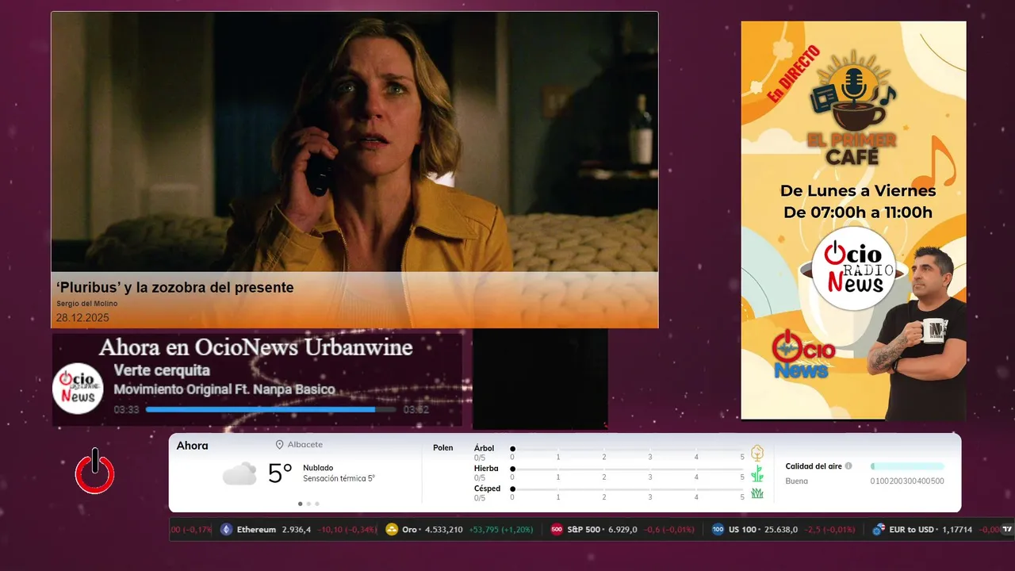The width and height of the screenshot is (1015, 571).
Task: Click author name Sergio del Molino
Action: (87, 304)
